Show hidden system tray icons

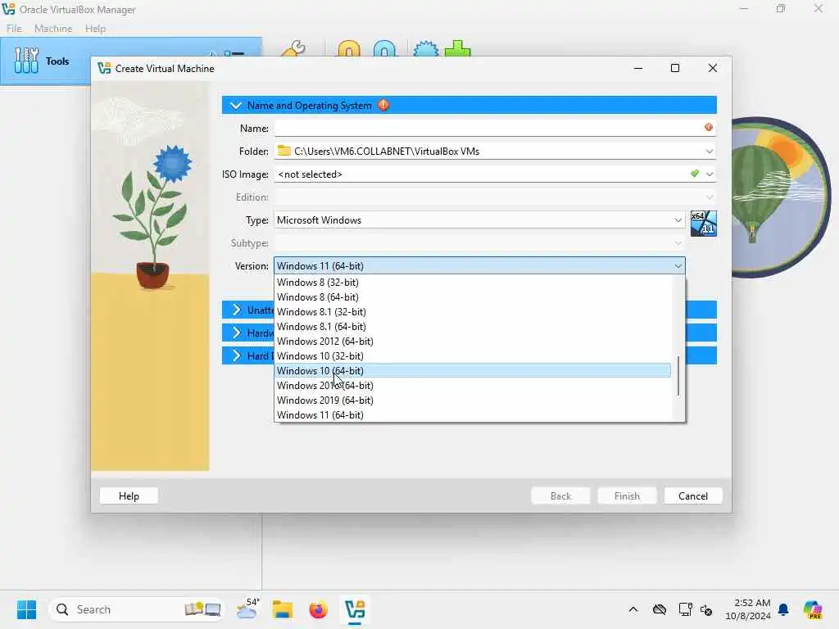(633, 609)
